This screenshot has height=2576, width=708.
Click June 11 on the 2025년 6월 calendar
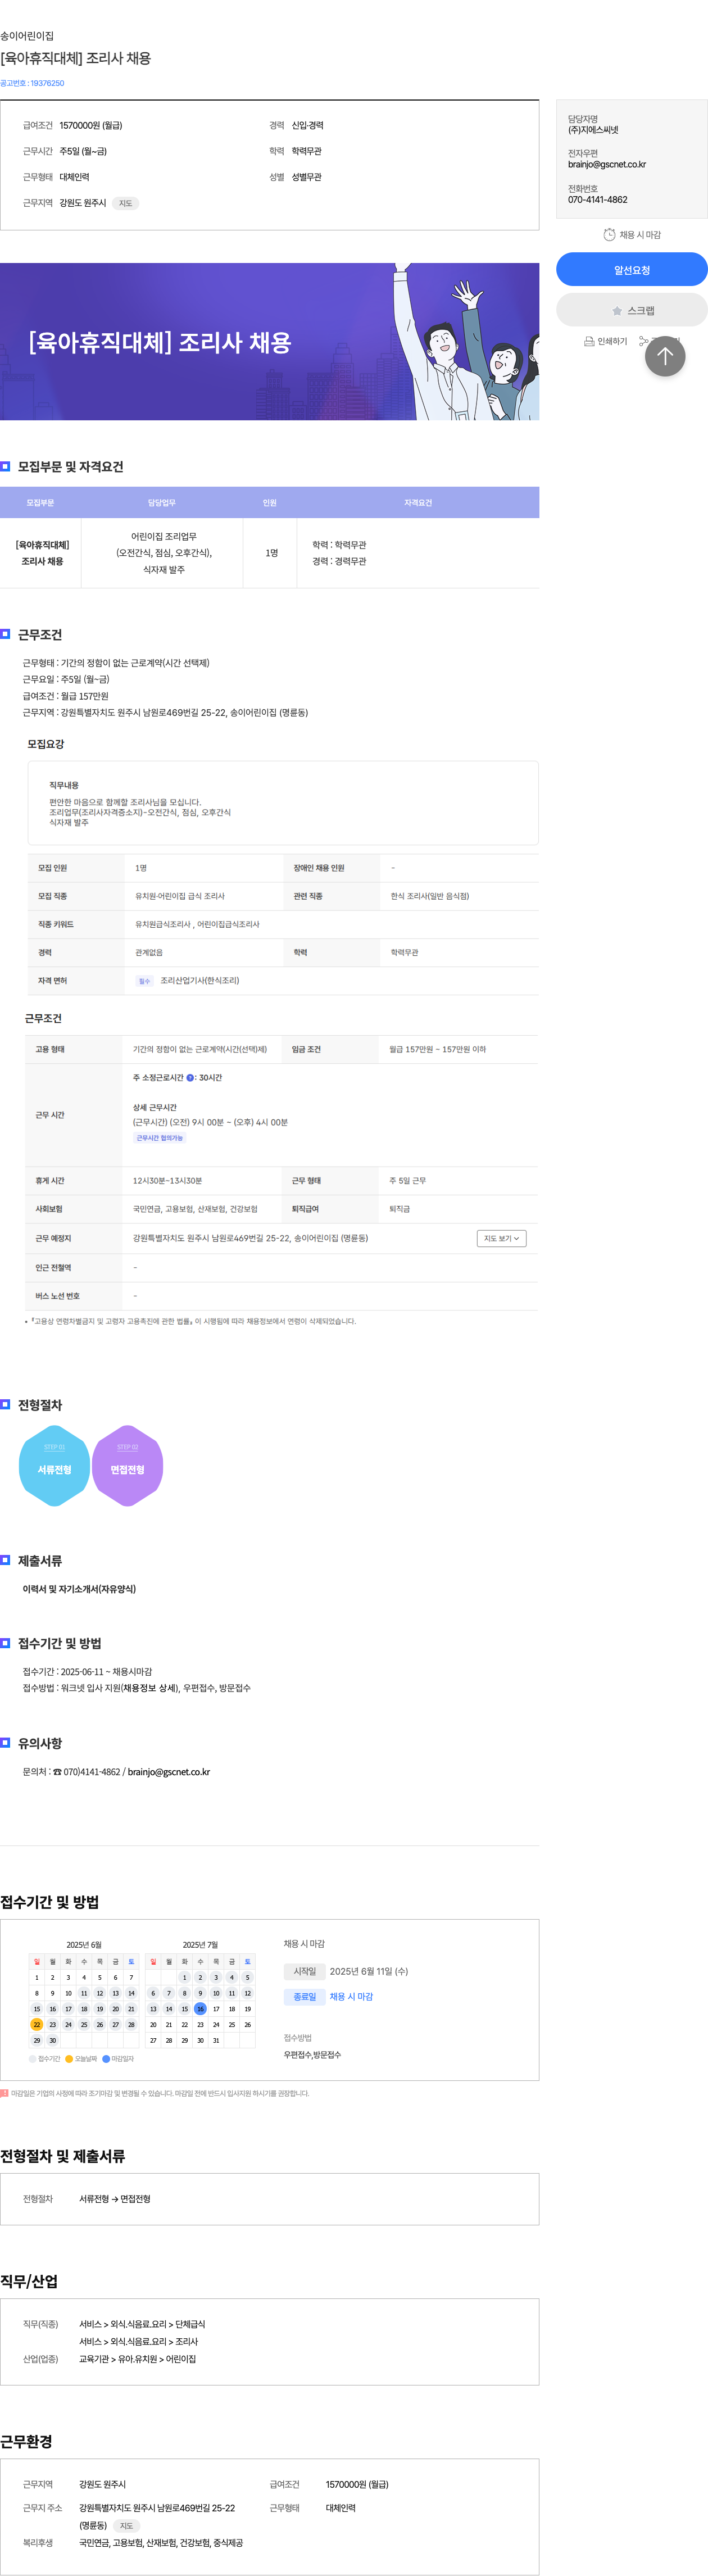click(84, 1992)
